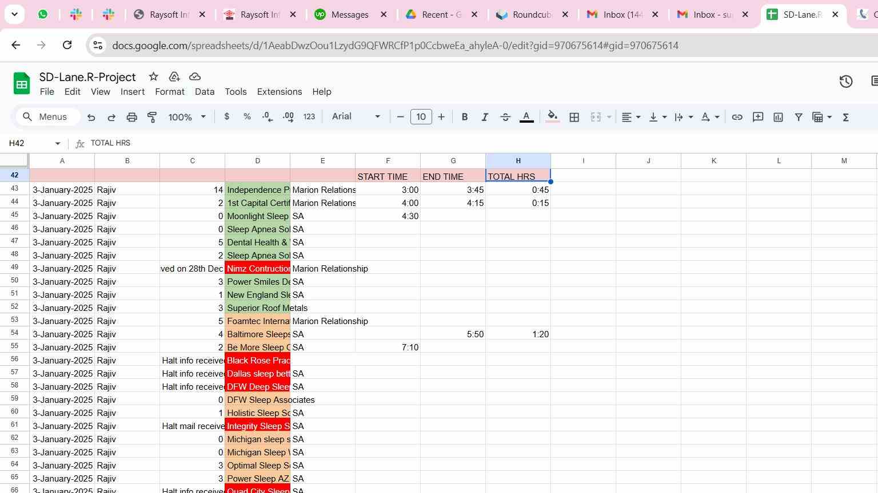Click the Insert chart icon
Screen dimensions: 878x493
click(x=778, y=117)
